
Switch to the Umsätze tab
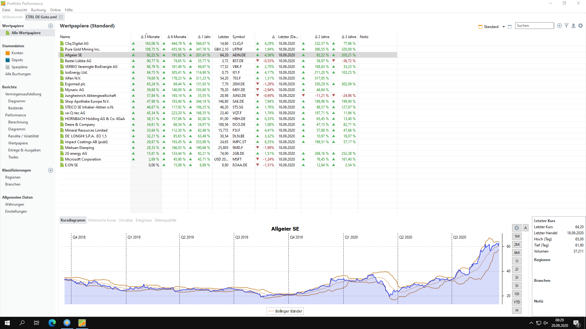[126, 220]
